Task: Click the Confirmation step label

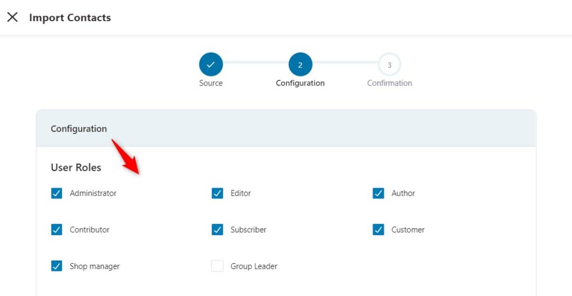Action: coord(389,83)
